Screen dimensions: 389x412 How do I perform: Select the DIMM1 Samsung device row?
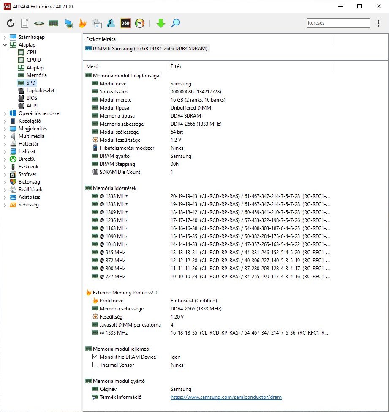point(147,48)
